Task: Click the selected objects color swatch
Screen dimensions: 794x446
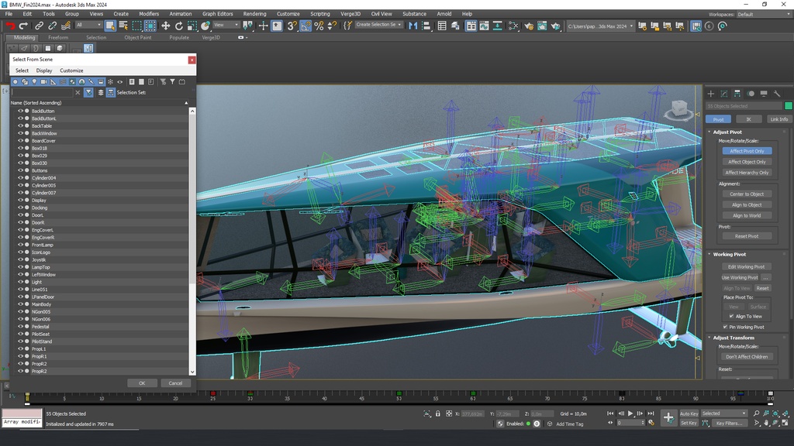Action: click(788, 106)
